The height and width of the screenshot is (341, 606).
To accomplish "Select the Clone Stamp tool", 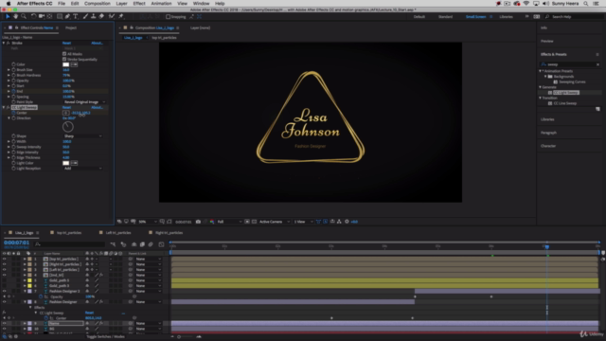I will pos(93,17).
